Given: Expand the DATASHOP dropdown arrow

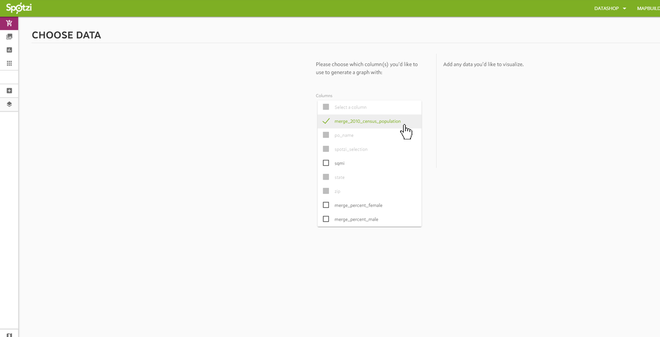Looking at the screenshot, I should click(624, 9).
